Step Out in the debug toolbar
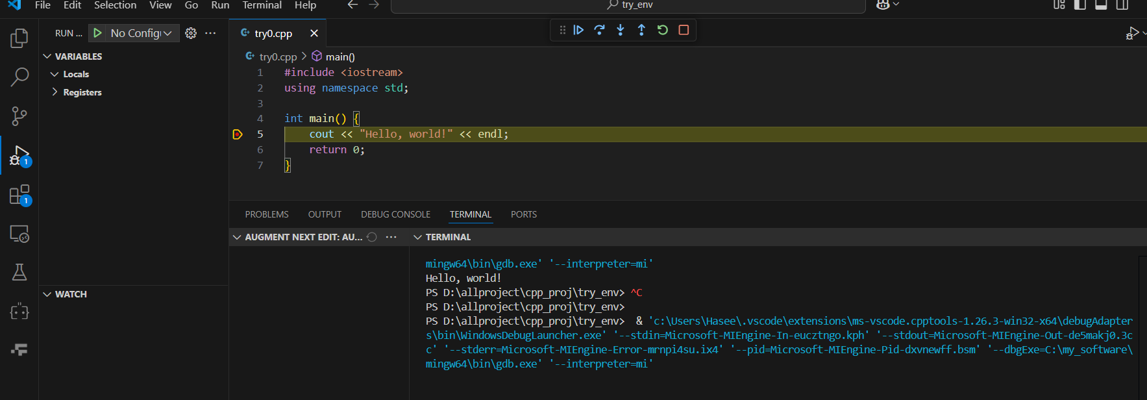The width and height of the screenshot is (1147, 400). [641, 30]
